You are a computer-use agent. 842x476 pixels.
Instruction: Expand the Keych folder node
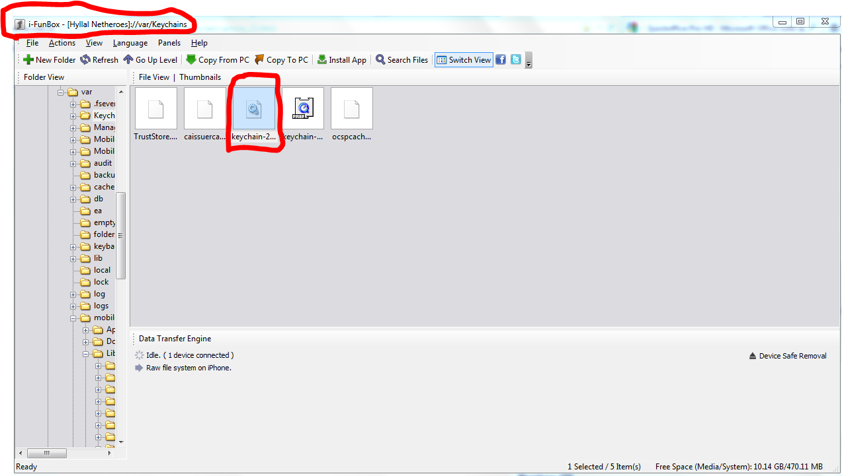click(x=73, y=116)
